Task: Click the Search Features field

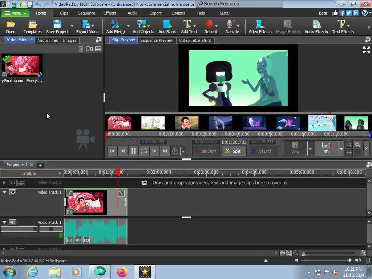Action: pyautogui.click(x=240, y=4)
